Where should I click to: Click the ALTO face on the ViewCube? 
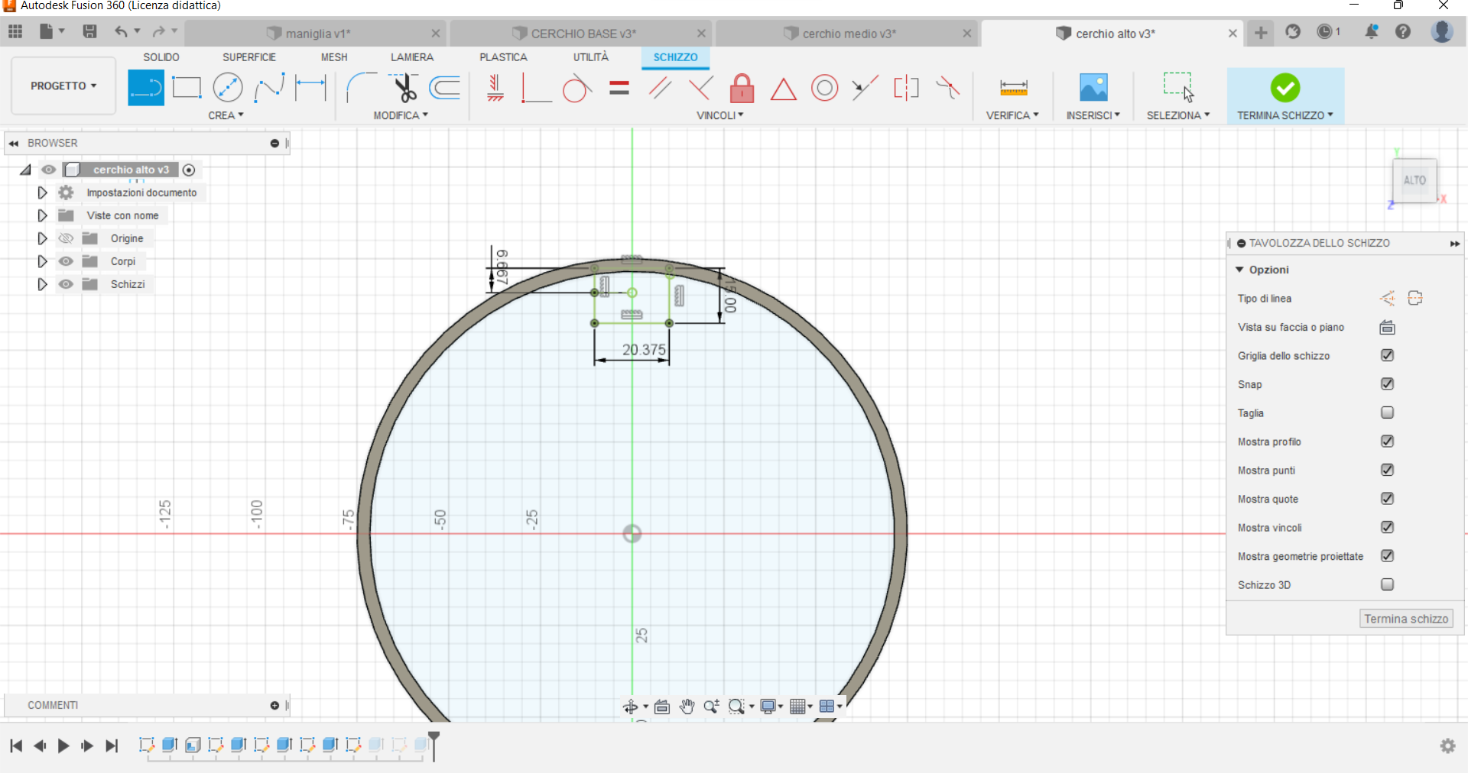point(1415,180)
